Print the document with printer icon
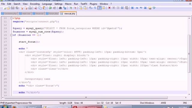192x108 pixels. point(30,8)
